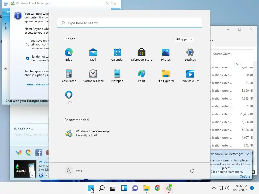
Task: Close the Windows Live Messenger dialog
Action: pos(107,3)
